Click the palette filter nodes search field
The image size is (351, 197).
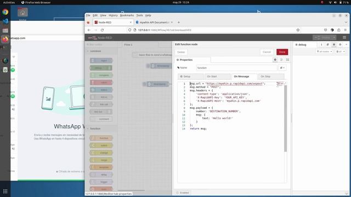click(x=101, y=44)
